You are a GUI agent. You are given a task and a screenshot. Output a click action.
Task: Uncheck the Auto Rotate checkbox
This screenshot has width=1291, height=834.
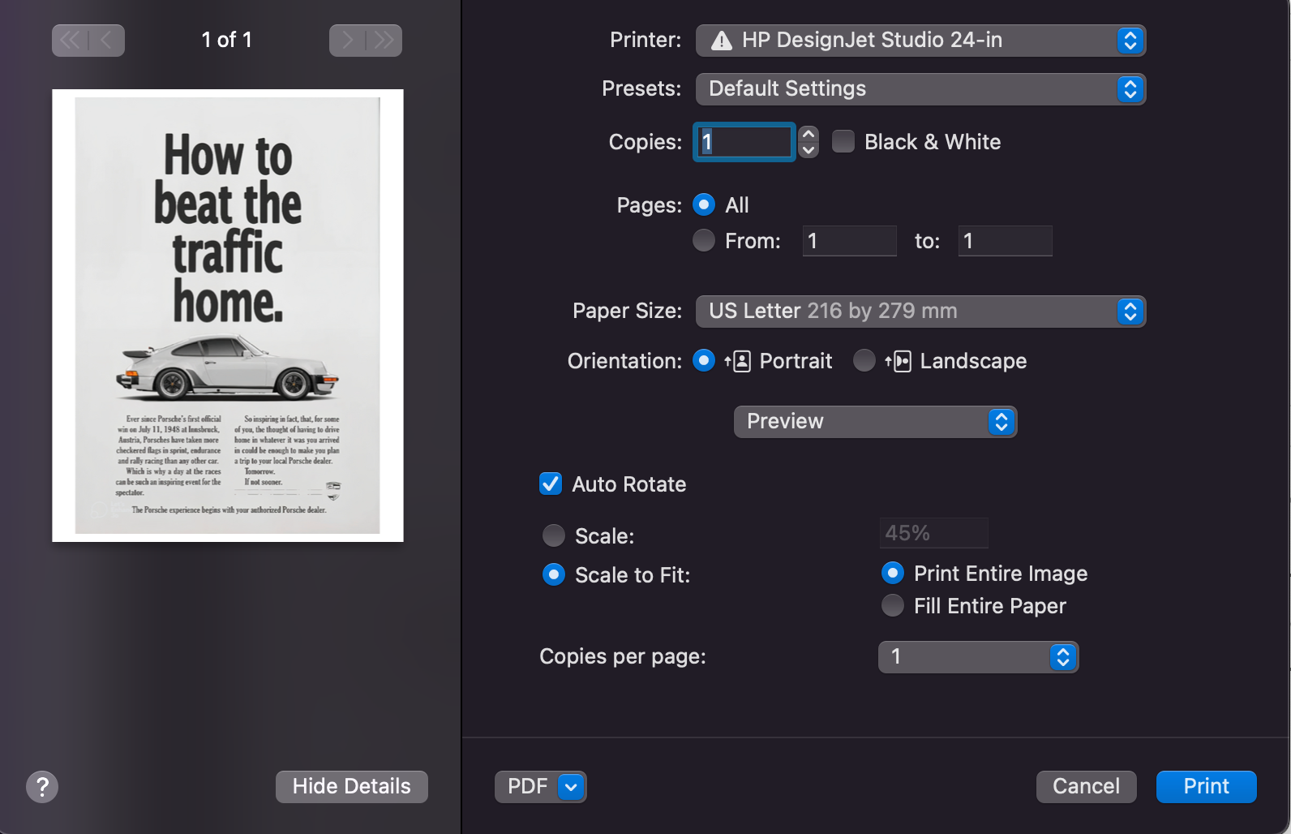(551, 484)
